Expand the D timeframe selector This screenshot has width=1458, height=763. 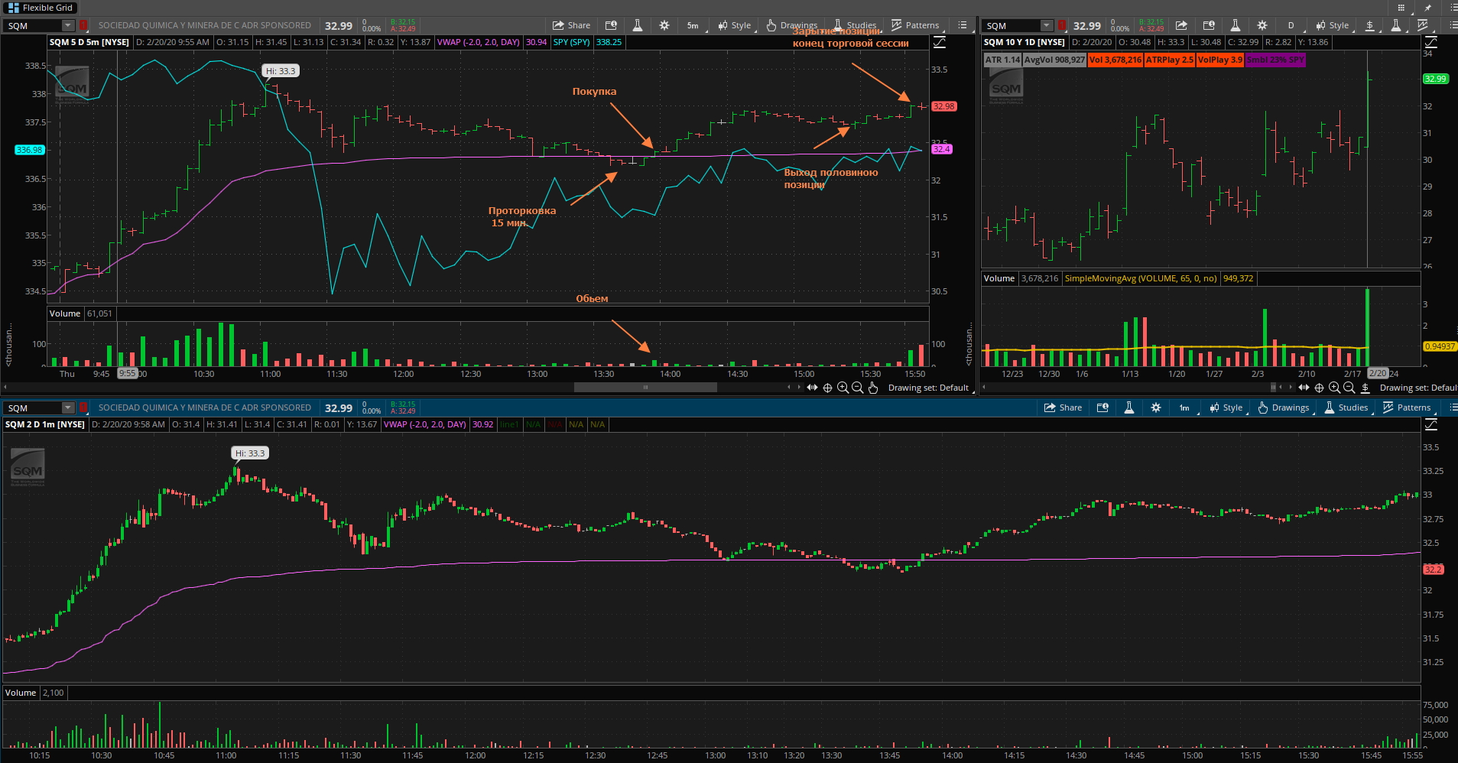[1291, 25]
